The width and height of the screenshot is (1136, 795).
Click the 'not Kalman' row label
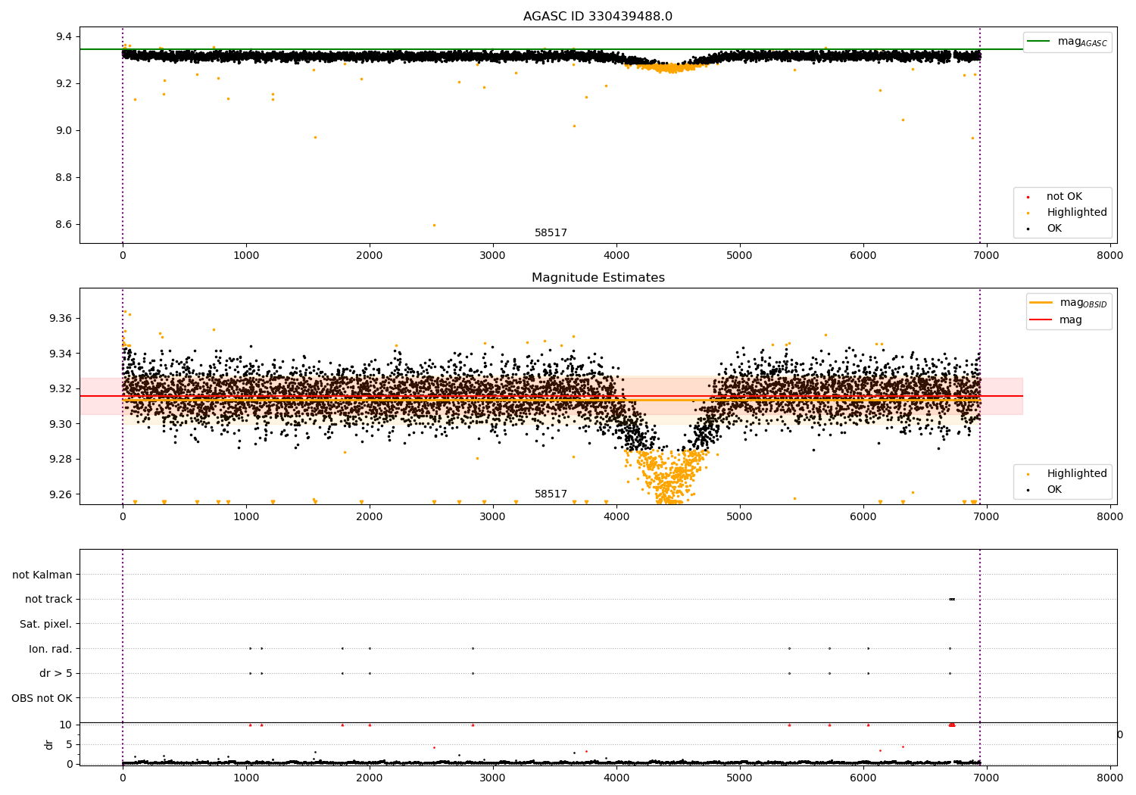42,575
